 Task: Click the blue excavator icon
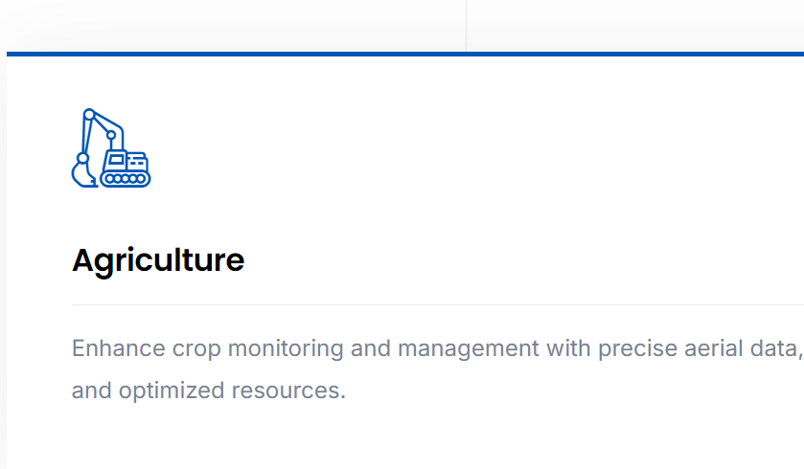pyautogui.click(x=111, y=148)
